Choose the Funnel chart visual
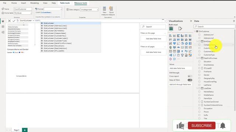The image size is (236, 132). coord(174,43)
